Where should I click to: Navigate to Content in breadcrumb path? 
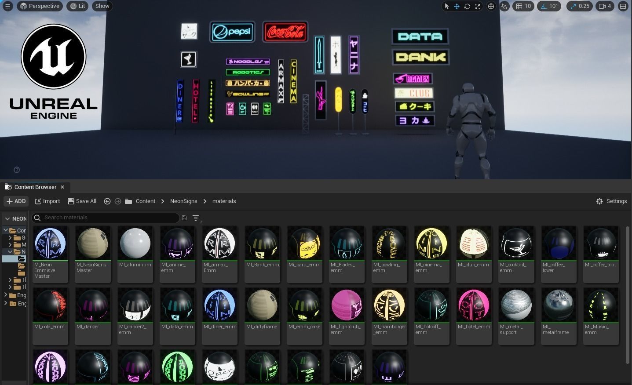pos(145,201)
